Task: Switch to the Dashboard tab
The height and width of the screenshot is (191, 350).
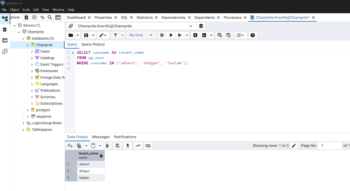Action: [76, 18]
